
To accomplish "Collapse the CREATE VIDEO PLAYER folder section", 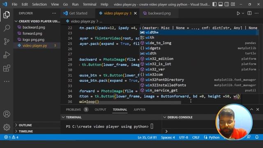I will coord(37,21).
